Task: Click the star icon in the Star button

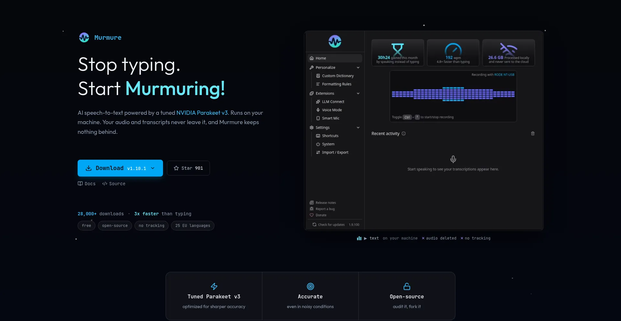Action: [176, 168]
